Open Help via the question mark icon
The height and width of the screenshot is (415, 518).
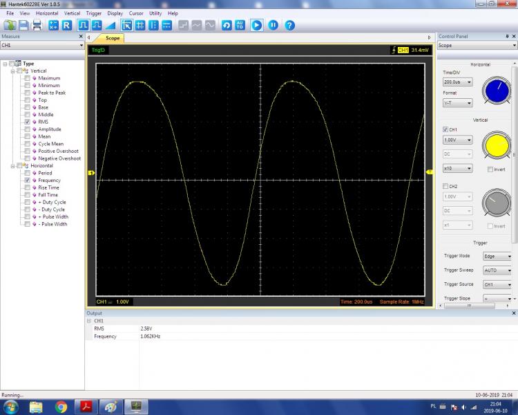[289, 25]
